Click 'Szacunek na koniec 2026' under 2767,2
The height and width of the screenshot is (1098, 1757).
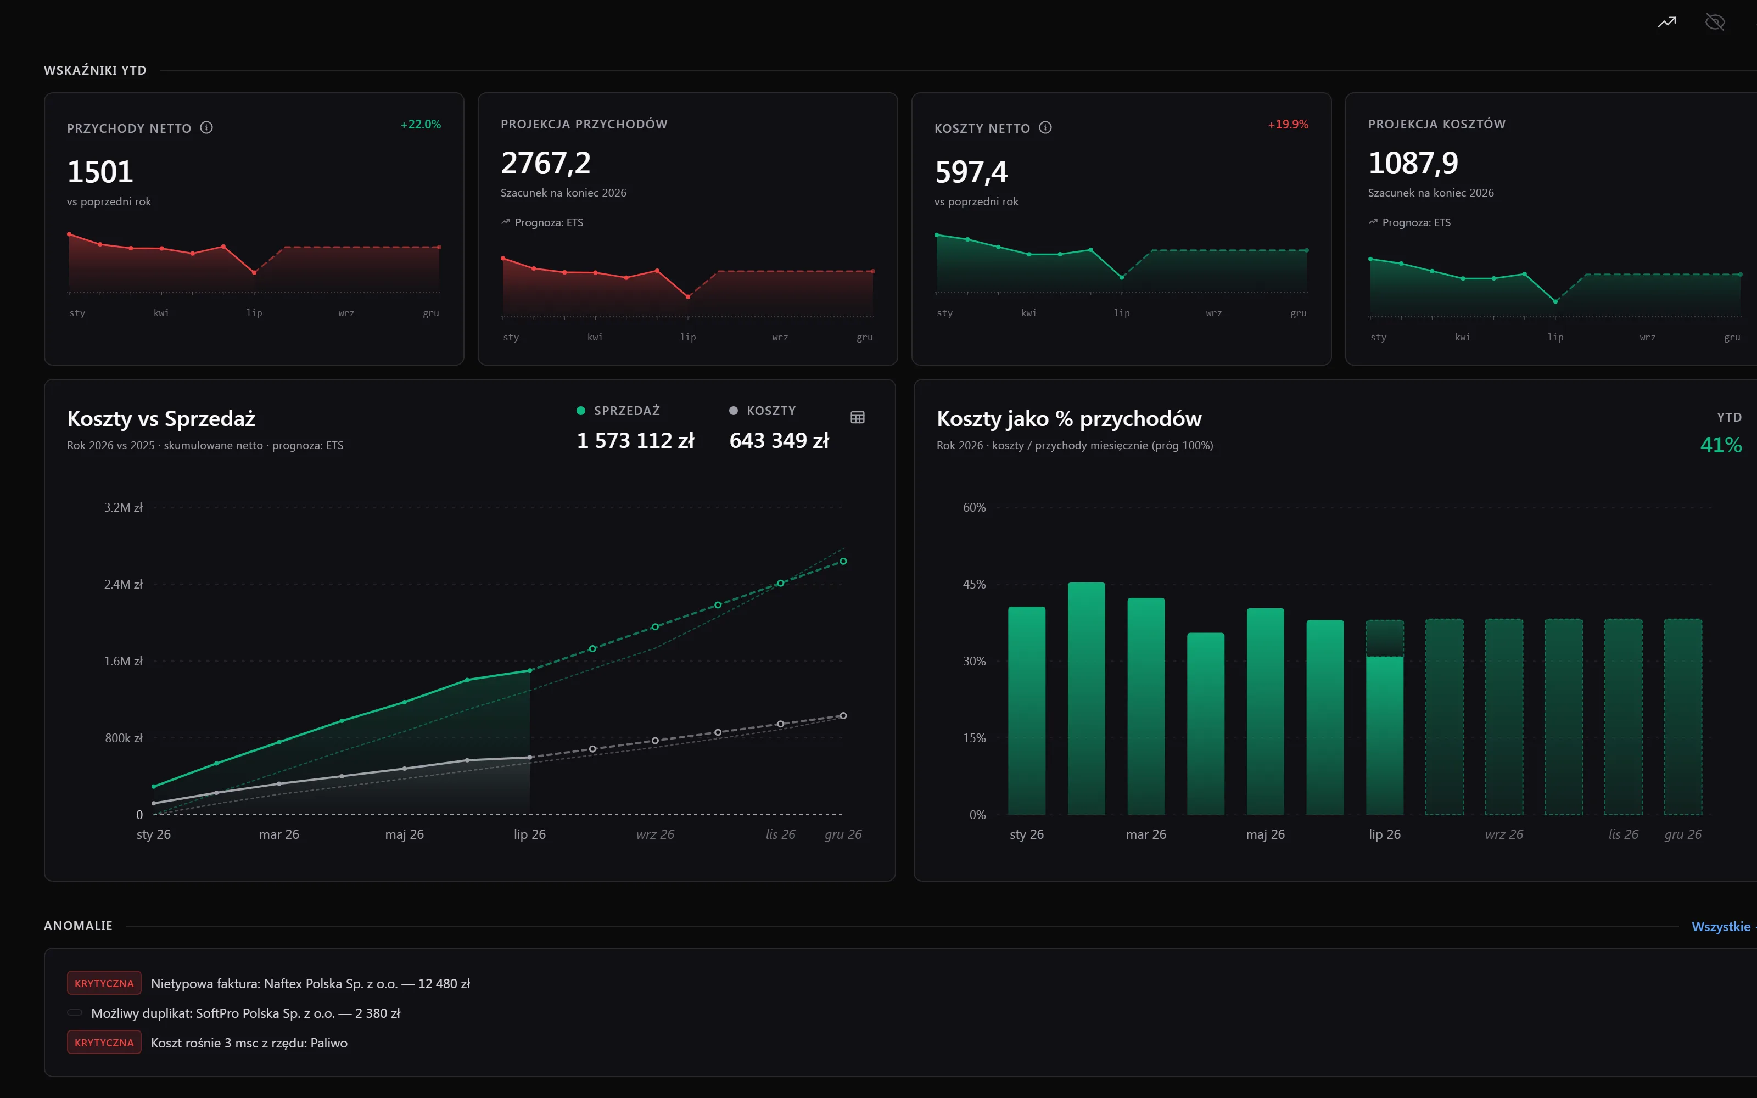(563, 193)
